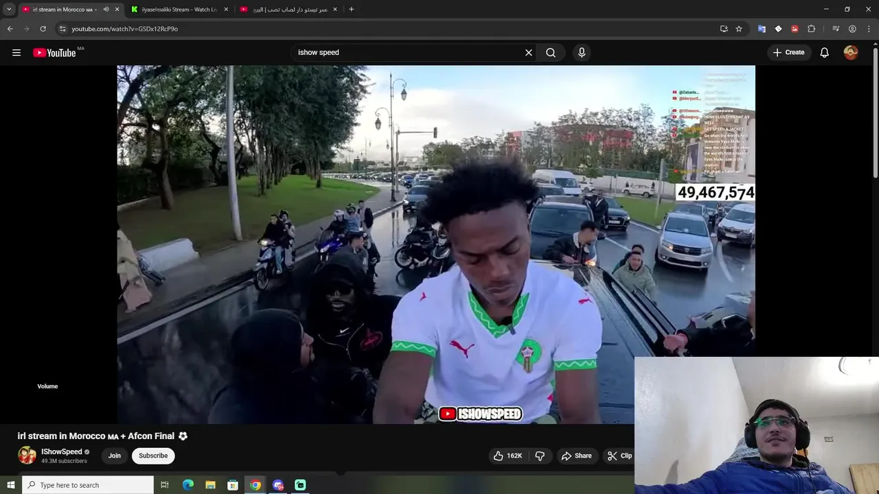Open the tab search dropdown arrow

[x=9, y=10]
